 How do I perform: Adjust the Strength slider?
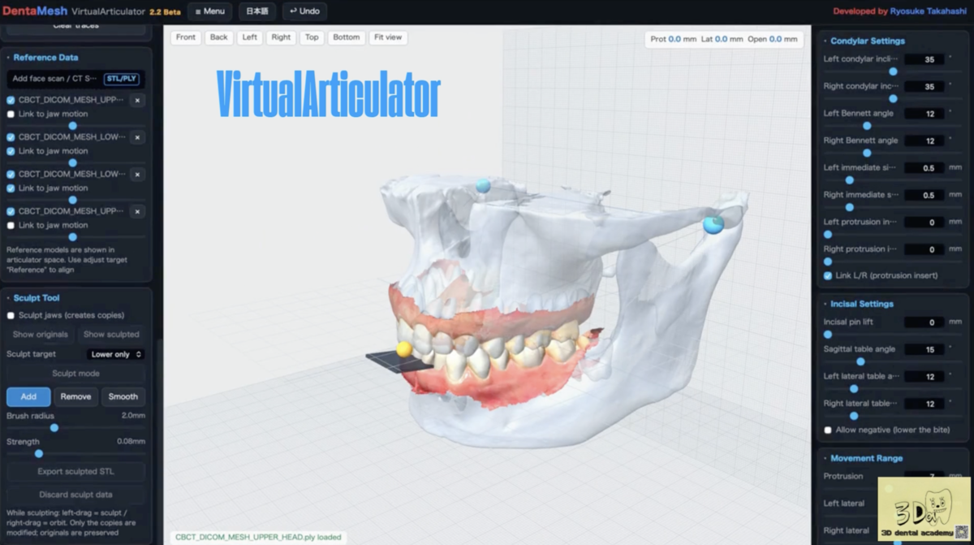76,454
